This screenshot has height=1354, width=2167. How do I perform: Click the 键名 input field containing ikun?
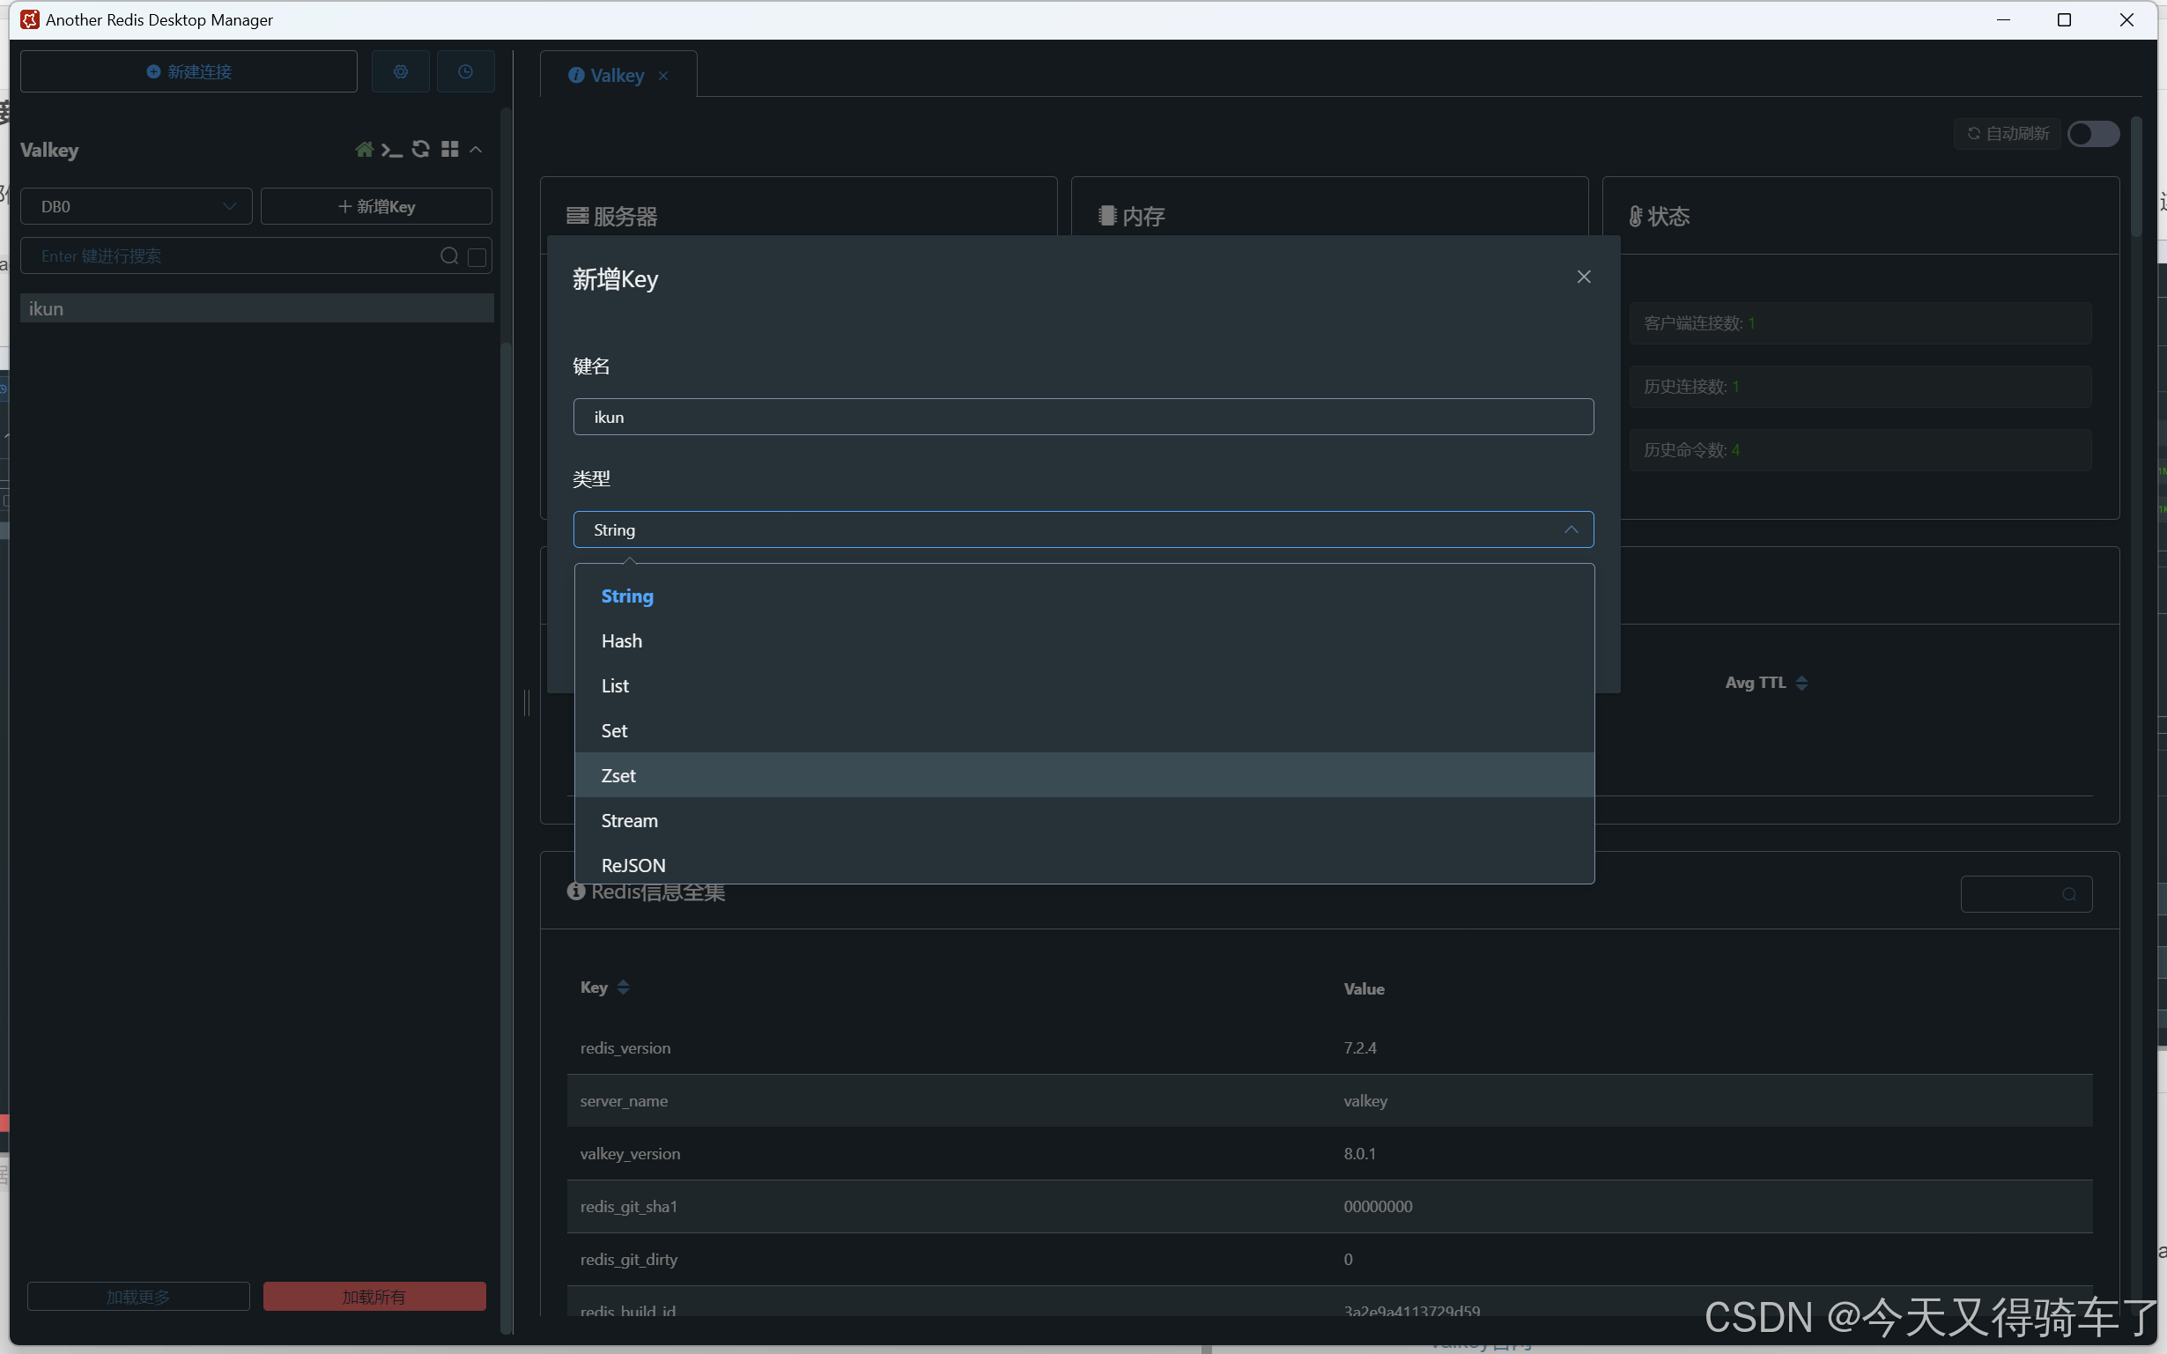(x=1083, y=418)
